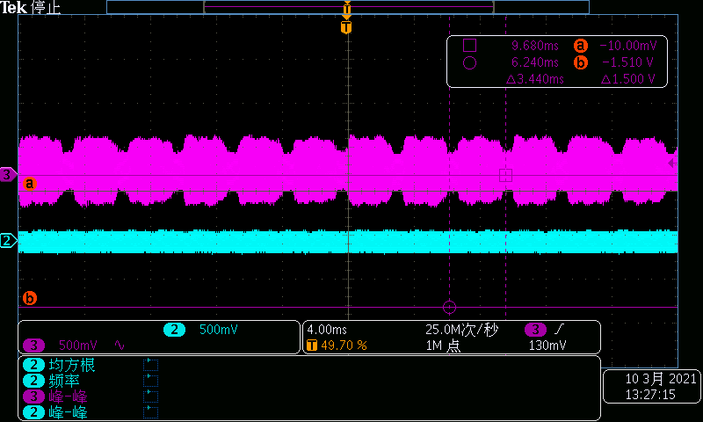Select the orange trigger position T marker
Screen dimensions: 703x422
[x=347, y=27]
